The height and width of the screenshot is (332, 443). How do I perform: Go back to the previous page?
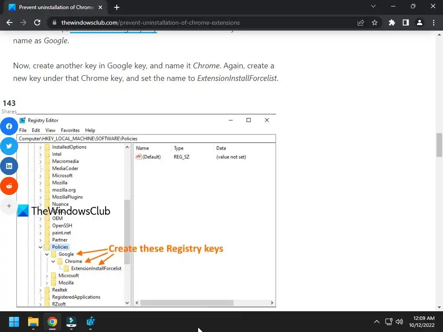(x=10, y=22)
